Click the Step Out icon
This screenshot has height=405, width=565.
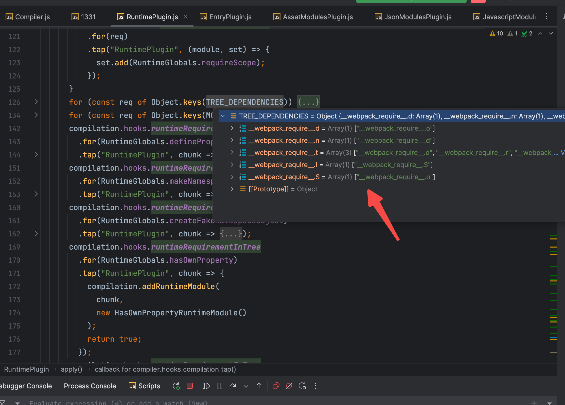(x=259, y=386)
